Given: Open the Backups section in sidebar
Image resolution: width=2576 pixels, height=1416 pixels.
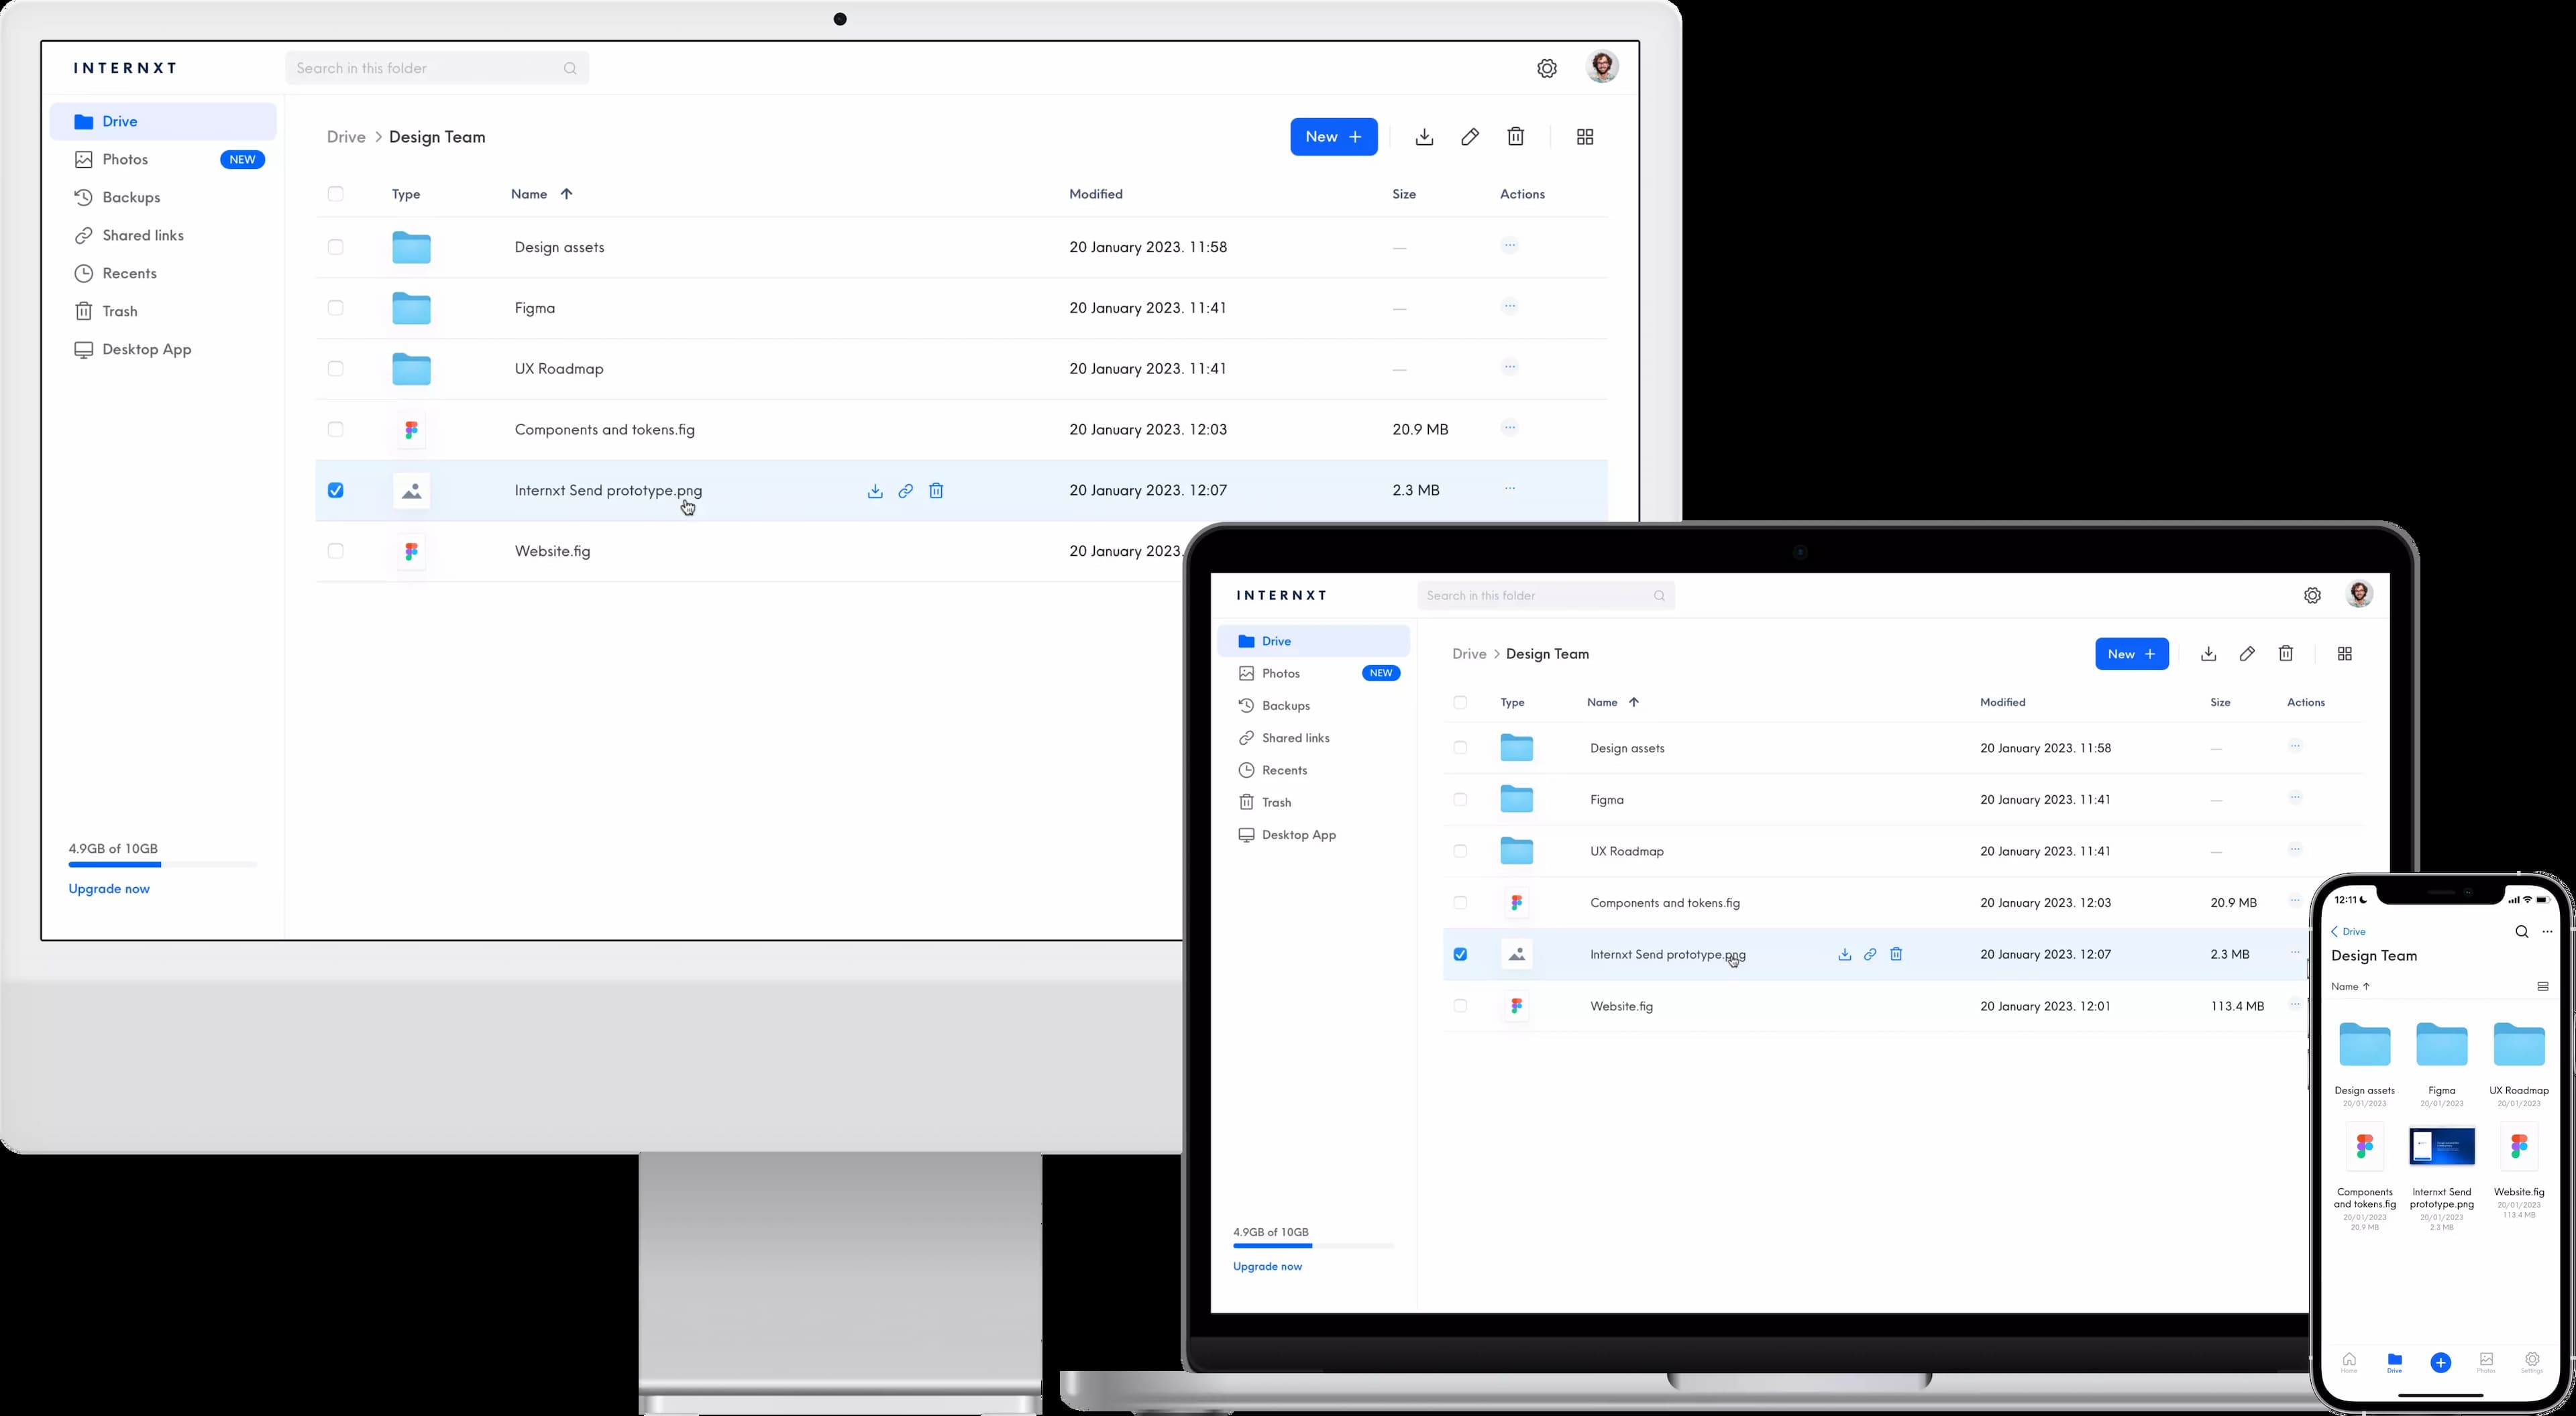Looking at the screenshot, I should [x=130, y=197].
